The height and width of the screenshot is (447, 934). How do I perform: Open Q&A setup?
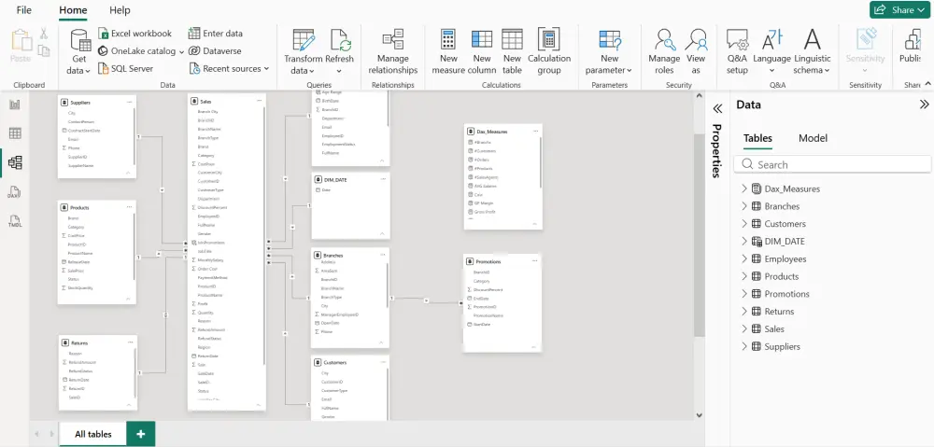pos(737,51)
